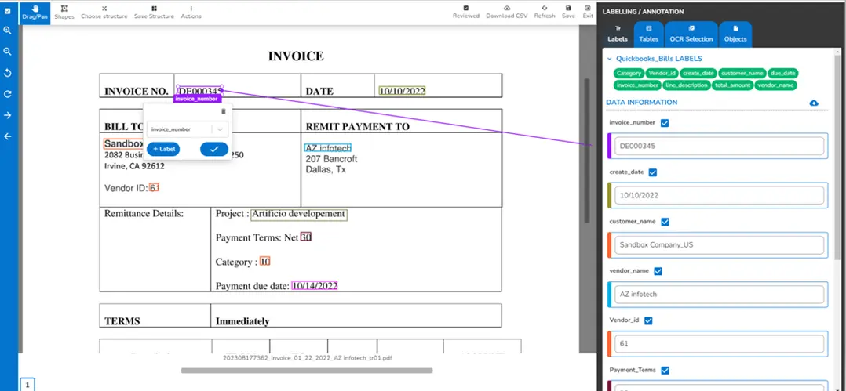Select the Vendor_id label chip

(662, 73)
